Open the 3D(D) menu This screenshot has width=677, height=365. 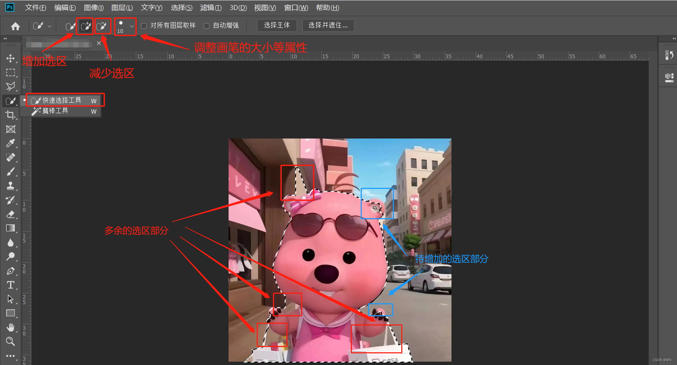(x=238, y=8)
